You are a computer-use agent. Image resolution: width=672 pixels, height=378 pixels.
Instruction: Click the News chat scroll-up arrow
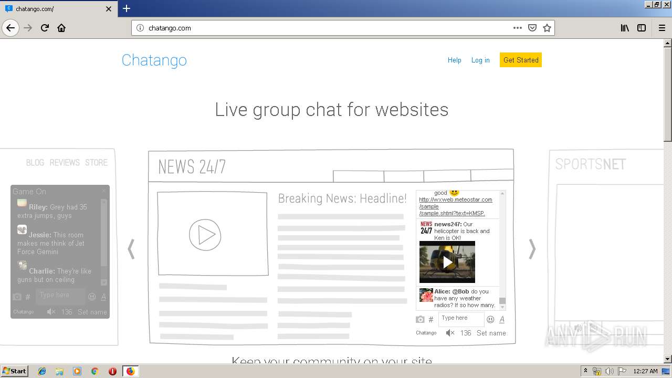pyautogui.click(x=502, y=194)
